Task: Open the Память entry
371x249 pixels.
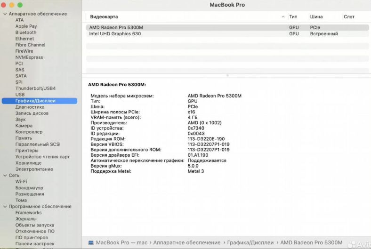Action: click(x=24, y=138)
